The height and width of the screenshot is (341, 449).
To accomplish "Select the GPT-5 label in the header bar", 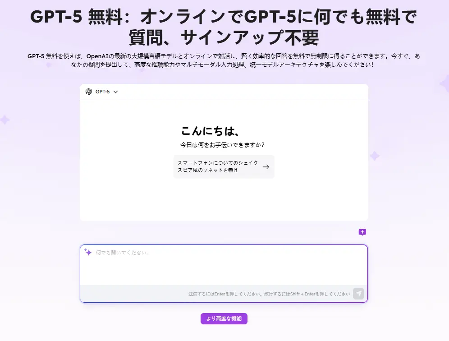I will (x=102, y=92).
